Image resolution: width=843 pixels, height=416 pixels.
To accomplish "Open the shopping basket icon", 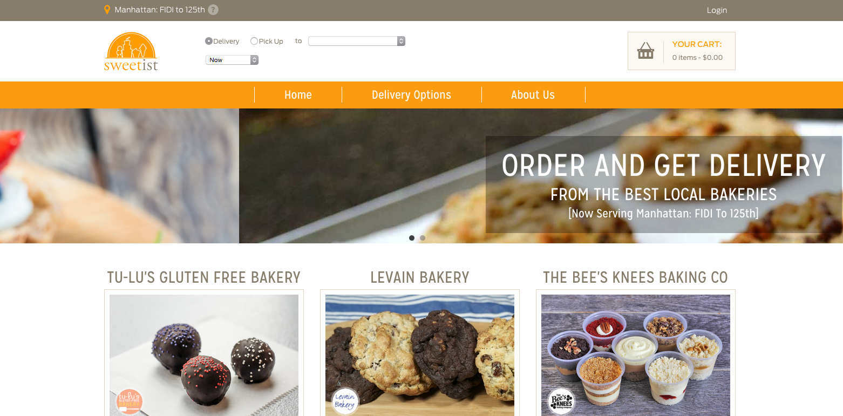I will click(x=645, y=51).
